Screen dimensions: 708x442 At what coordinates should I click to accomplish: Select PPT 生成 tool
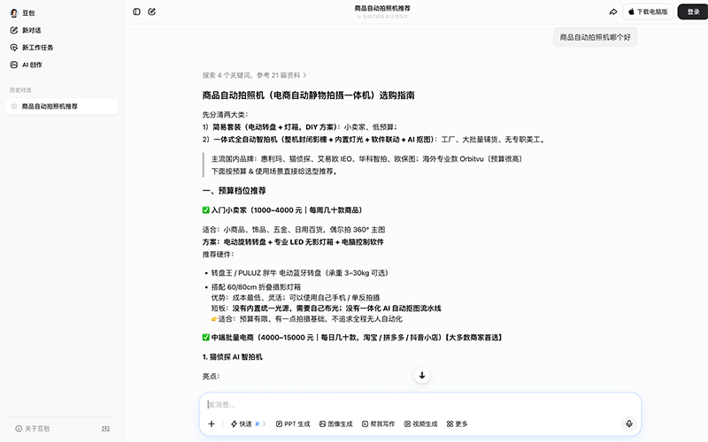pos(293,423)
